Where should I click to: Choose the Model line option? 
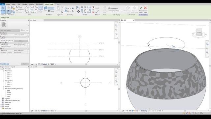pyautogui.click(x=19, y=7)
